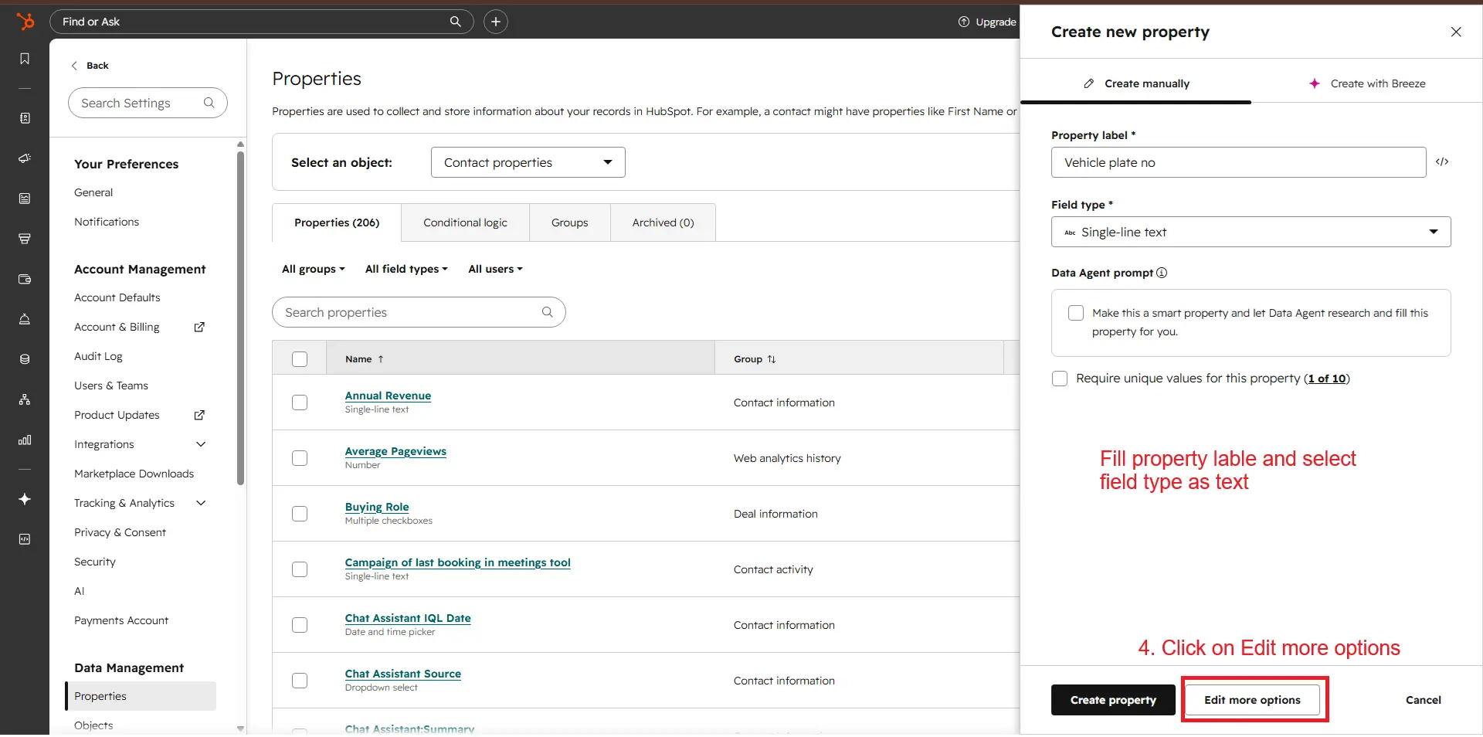
Task: Open the Bookmarks icon in left rail
Action: 25,59
